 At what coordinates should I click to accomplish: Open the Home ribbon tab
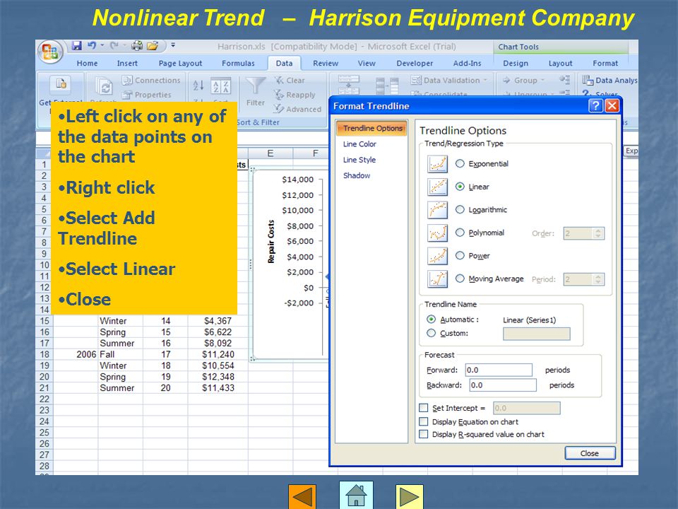pos(88,63)
